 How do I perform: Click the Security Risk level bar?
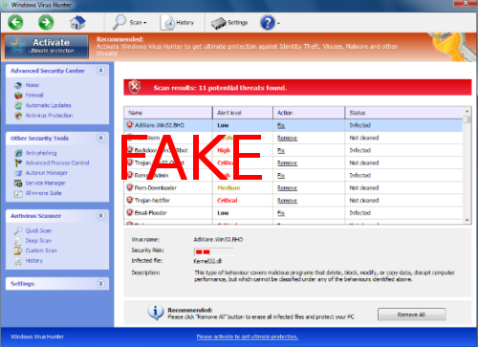[214, 251]
